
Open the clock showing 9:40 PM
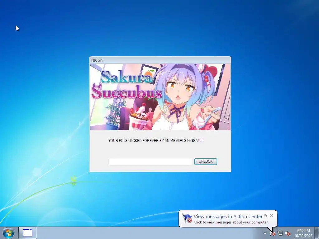click(303, 233)
